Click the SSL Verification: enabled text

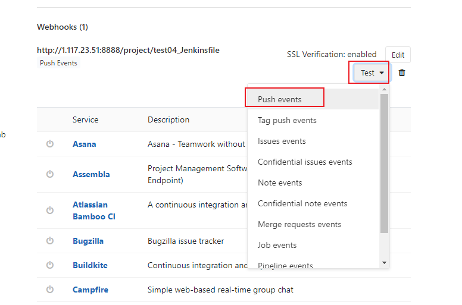pyautogui.click(x=332, y=55)
